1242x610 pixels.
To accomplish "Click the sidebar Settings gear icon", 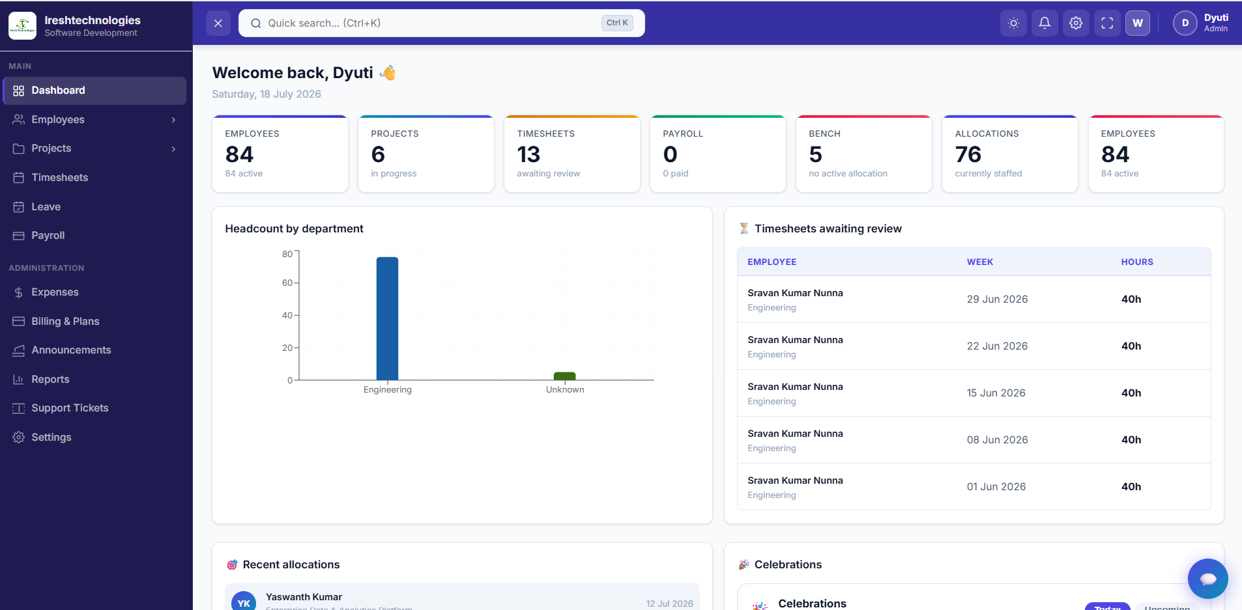I will pos(19,437).
